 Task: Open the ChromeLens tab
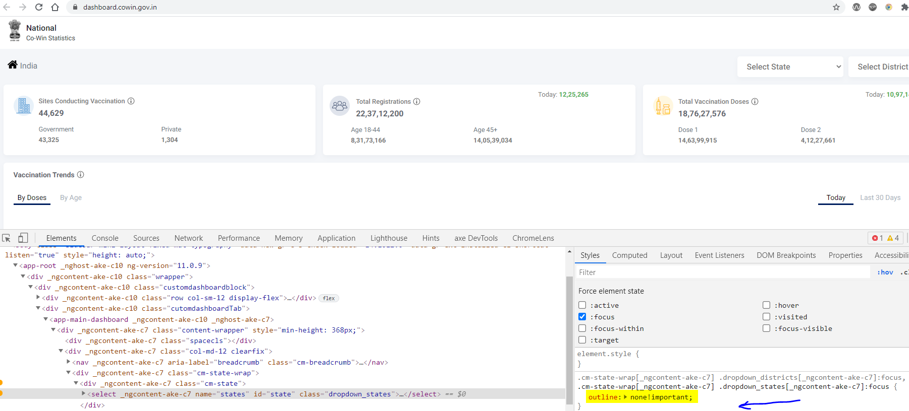533,238
